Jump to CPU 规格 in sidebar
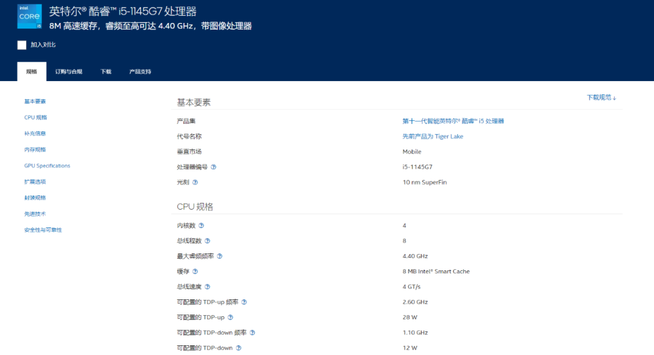Image resolution: width=654 pixels, height=355 pixels. (x=36, y=117)
